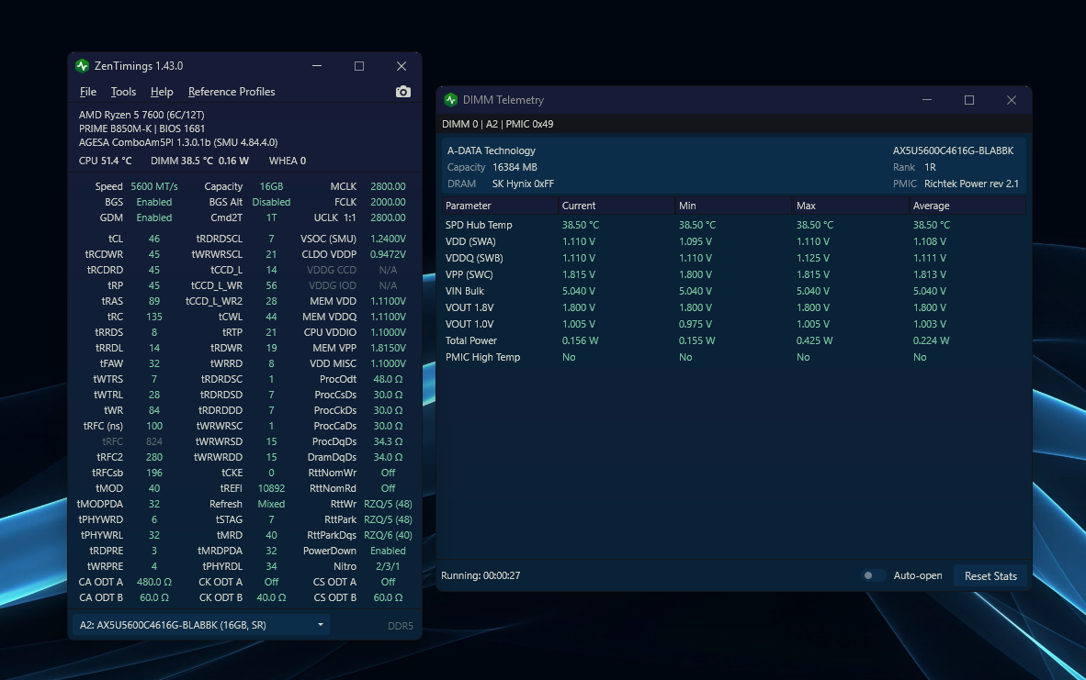Click the Min column header
The height and width of the screenshot is (680, 1086).
click(733, 206)
